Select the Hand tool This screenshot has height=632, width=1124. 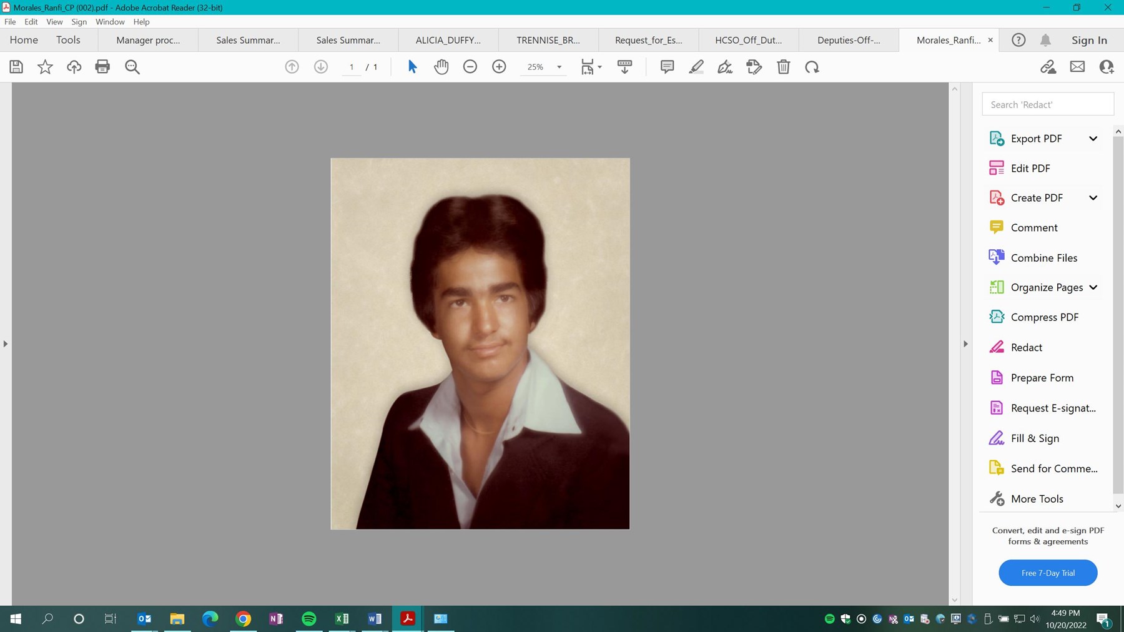click(441, 66)
